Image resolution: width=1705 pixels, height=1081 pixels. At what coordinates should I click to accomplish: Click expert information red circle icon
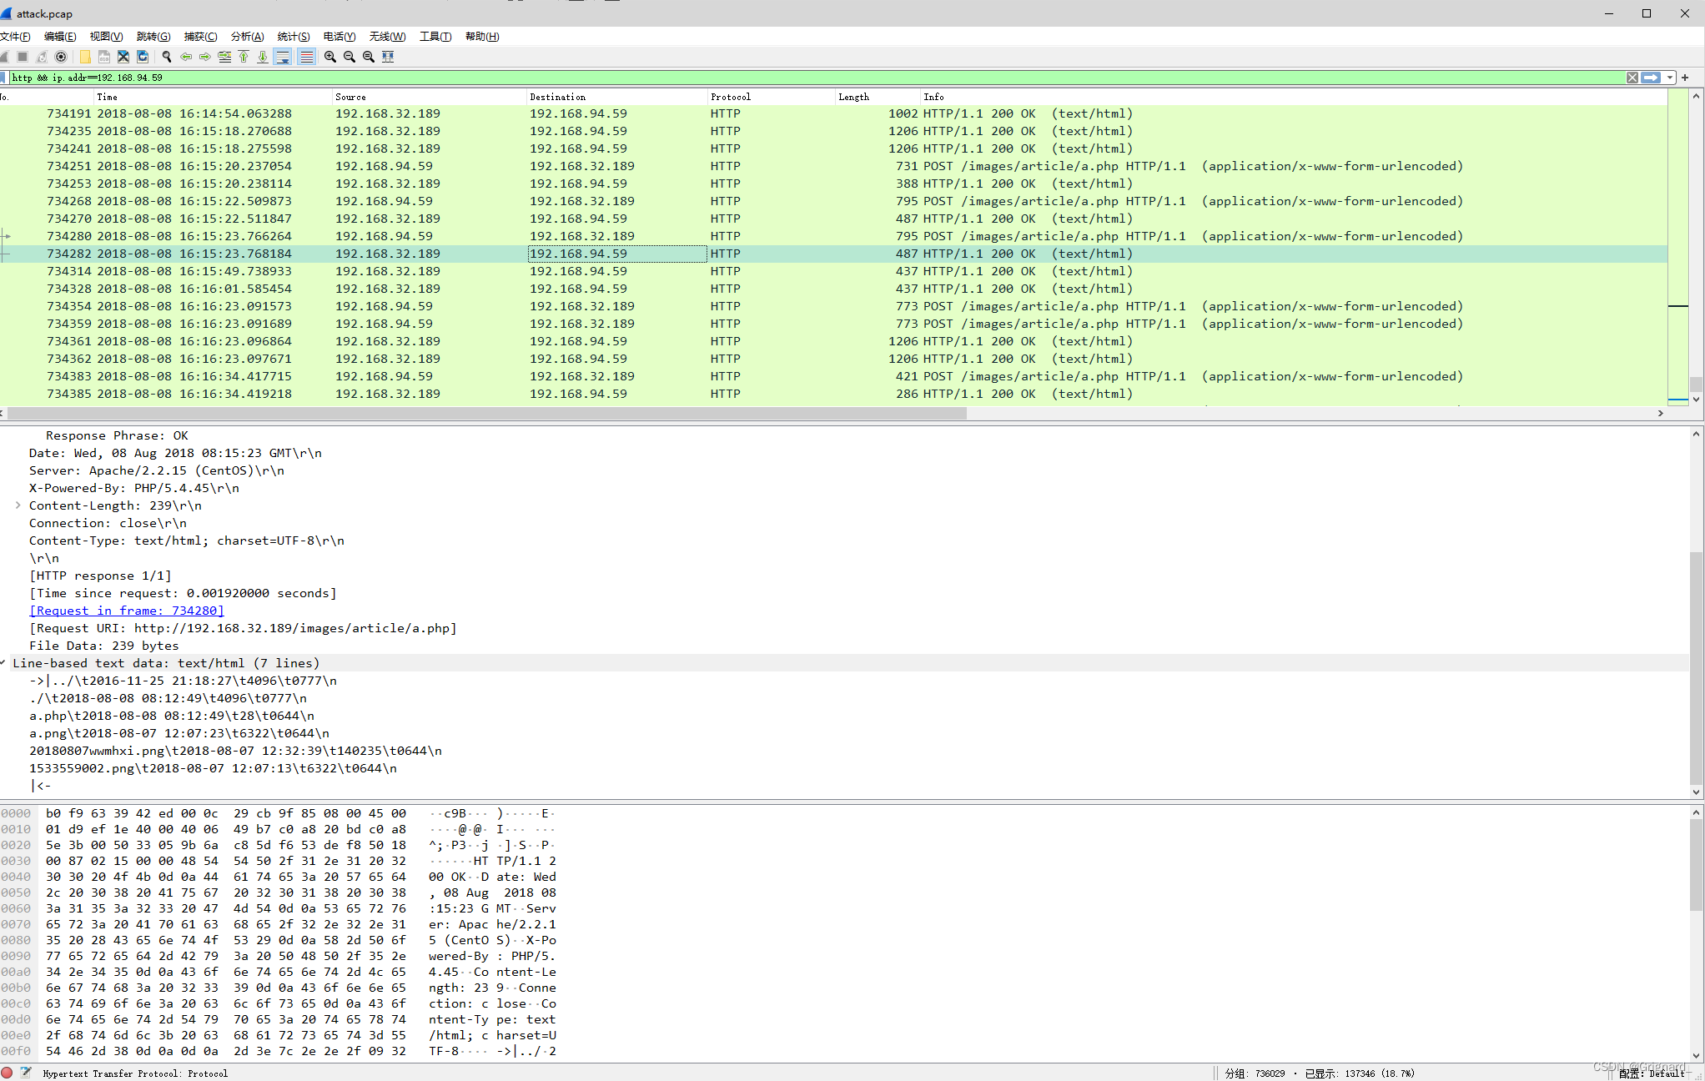7,1073
